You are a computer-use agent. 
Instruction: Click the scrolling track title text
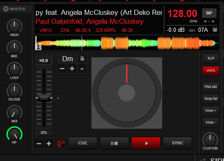pyautogui.click(x=99, y=13)
